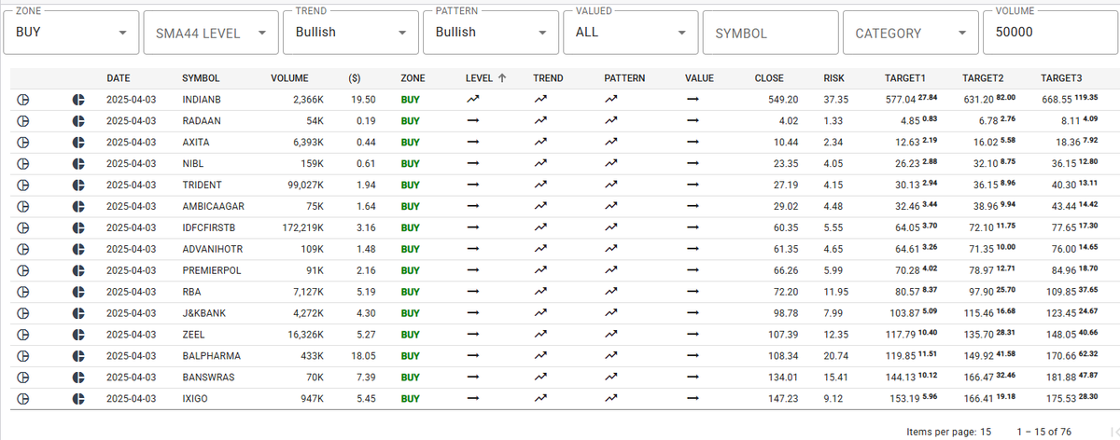Image resolution: width=1120 pixels, height=440 pixels.
Task: Open the filled pie chart icon for IDFCFIRSTB
Action: click(x=78, y=227)
